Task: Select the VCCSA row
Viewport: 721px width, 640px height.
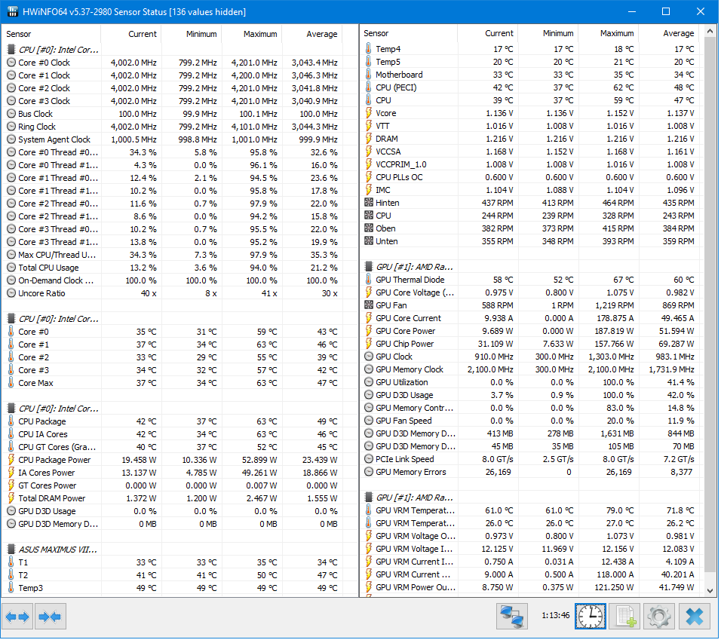Action: pyautogui.click(x=529, y=152)
